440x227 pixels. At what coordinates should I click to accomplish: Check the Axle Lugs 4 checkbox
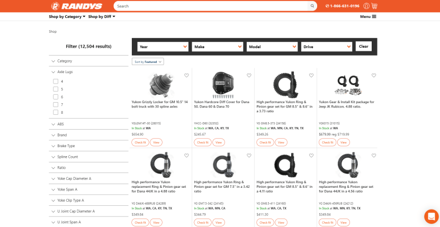(56, 81)
